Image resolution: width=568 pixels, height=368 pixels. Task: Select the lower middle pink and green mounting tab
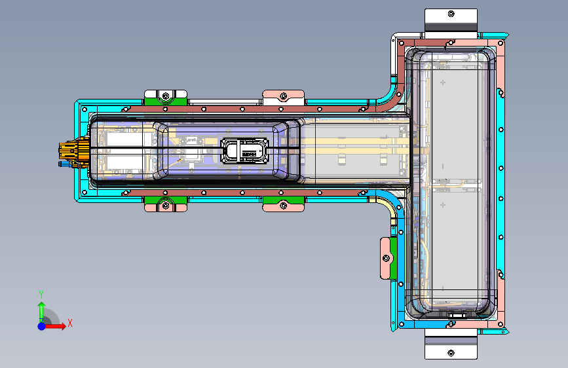283,204
